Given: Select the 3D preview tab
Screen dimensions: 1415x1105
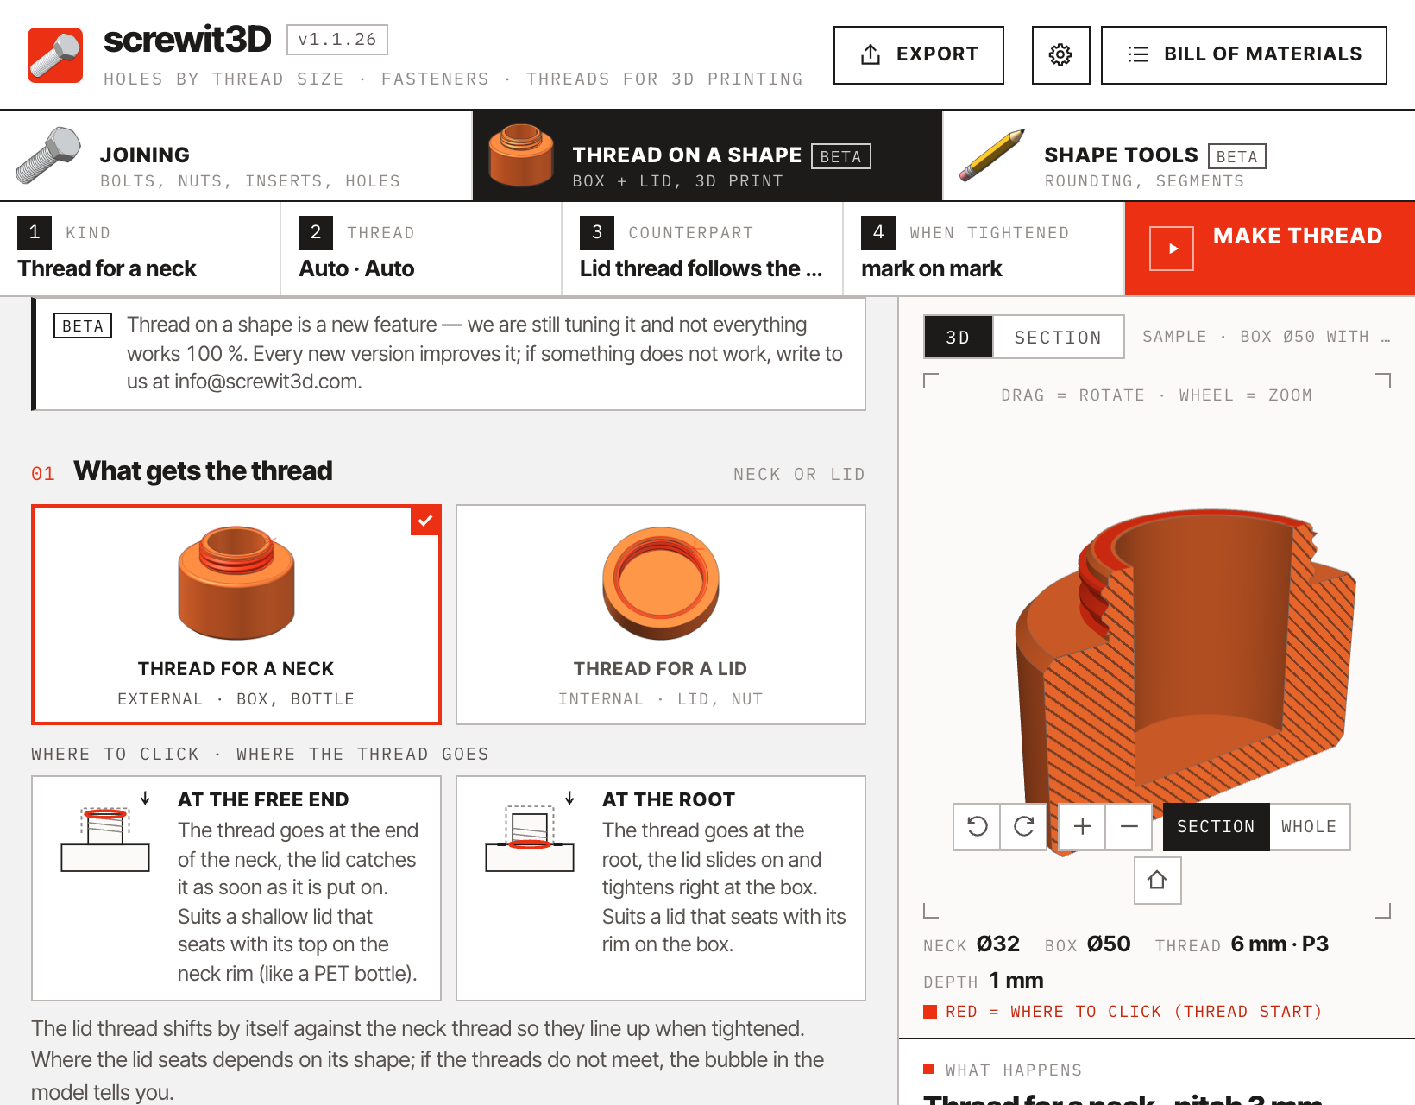Looking at the screenshot, I should [x=959, y=337].
